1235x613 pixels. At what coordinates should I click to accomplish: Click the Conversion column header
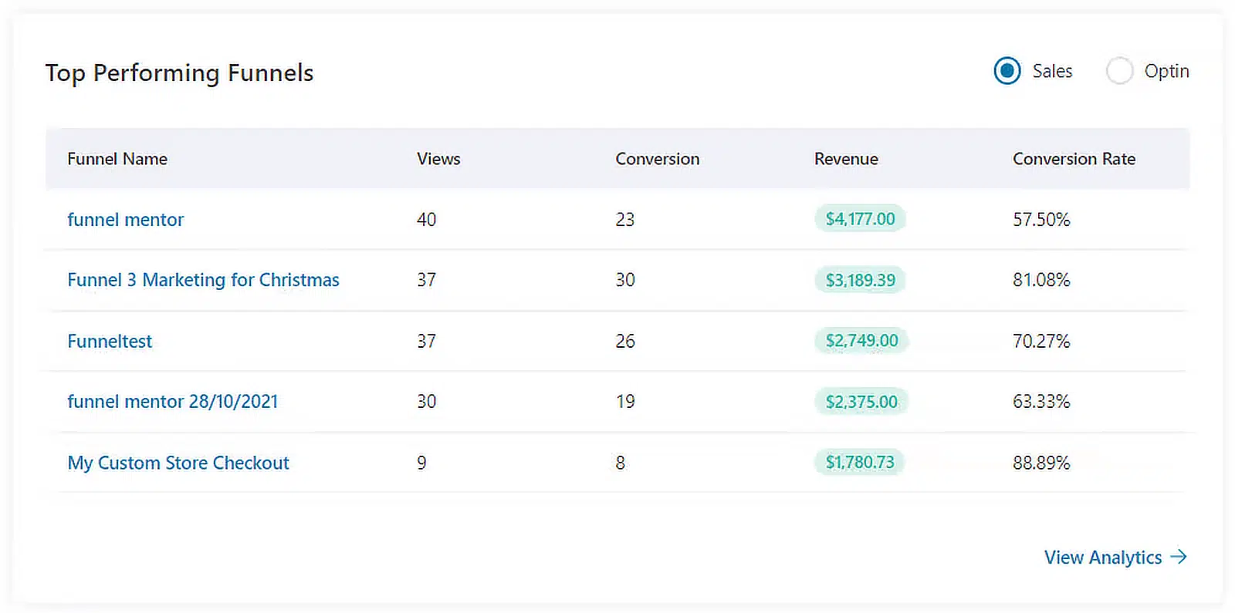(658, 159)
